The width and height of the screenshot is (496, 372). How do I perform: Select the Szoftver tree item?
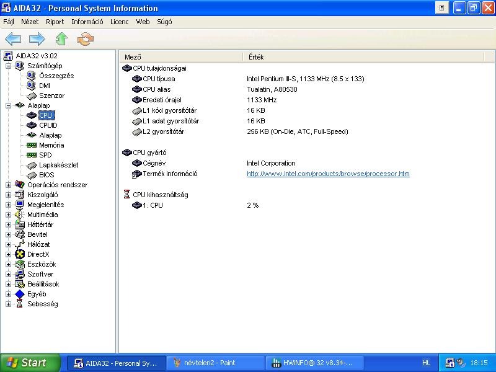tap(40, 274)
